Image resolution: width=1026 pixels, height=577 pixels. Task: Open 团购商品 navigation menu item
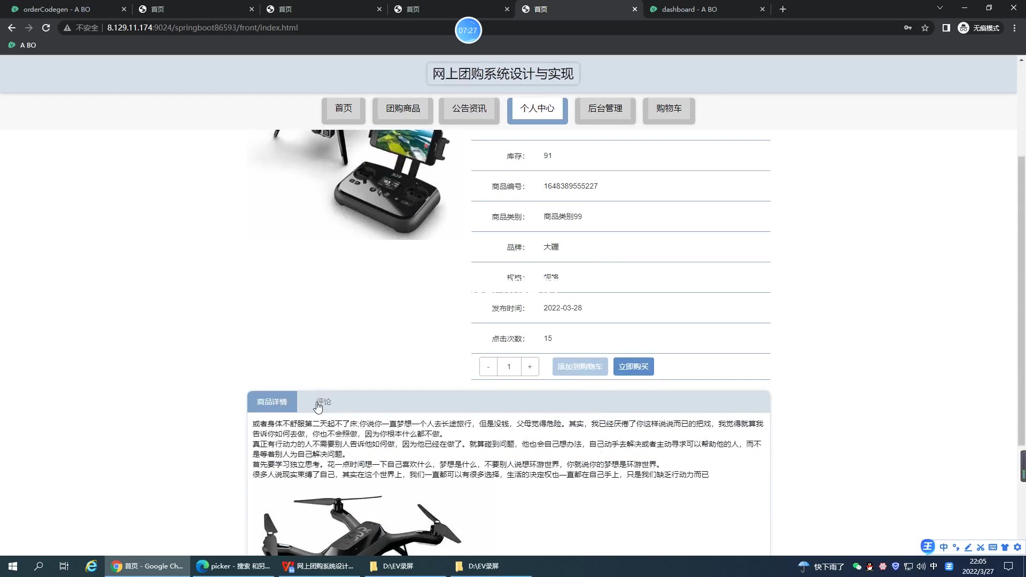(x=403, y=108)
